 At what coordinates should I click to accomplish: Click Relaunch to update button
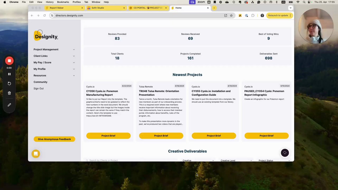coord(279,16)
